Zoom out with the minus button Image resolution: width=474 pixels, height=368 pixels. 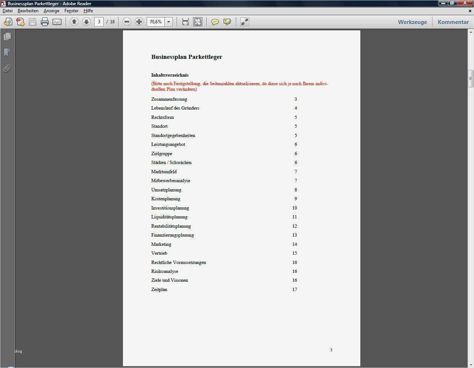(127, 21)
